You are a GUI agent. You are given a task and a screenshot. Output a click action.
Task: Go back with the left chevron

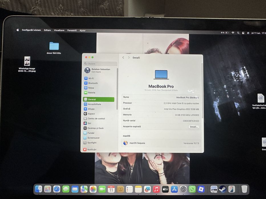123,57
